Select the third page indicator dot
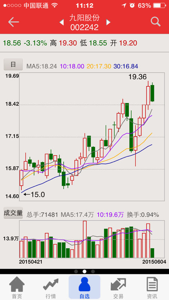Image resolution: width=169 pixels, height=300 pixels. [x=93, y=271]
